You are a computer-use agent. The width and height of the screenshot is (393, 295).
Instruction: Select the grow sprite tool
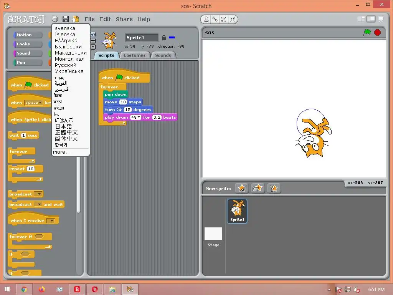click(224, 19)
